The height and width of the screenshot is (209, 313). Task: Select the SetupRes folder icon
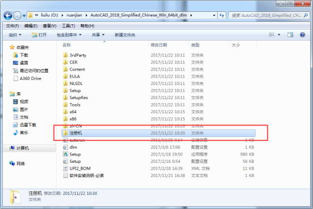pos(66,97)
